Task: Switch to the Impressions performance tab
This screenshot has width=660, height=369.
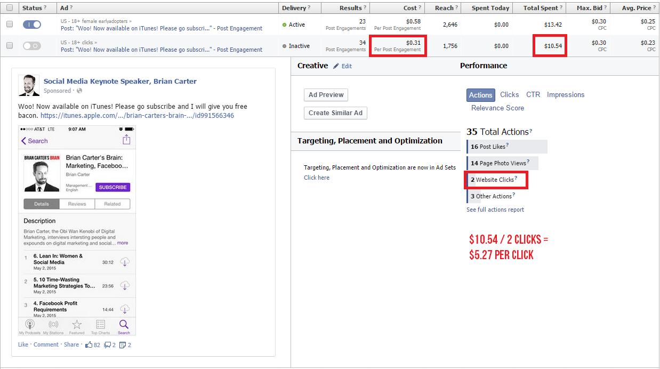Action: click(566, 94)
